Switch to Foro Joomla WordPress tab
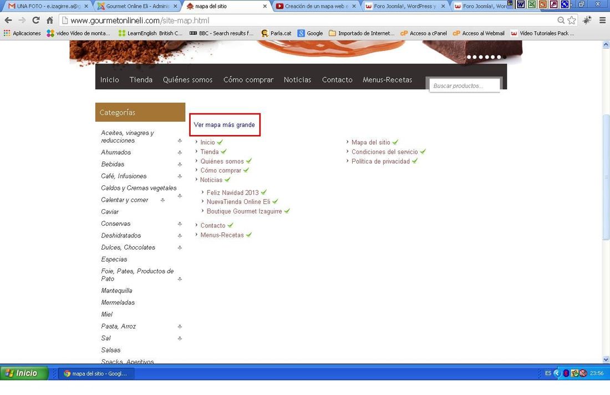 click(x=405, y=6)
